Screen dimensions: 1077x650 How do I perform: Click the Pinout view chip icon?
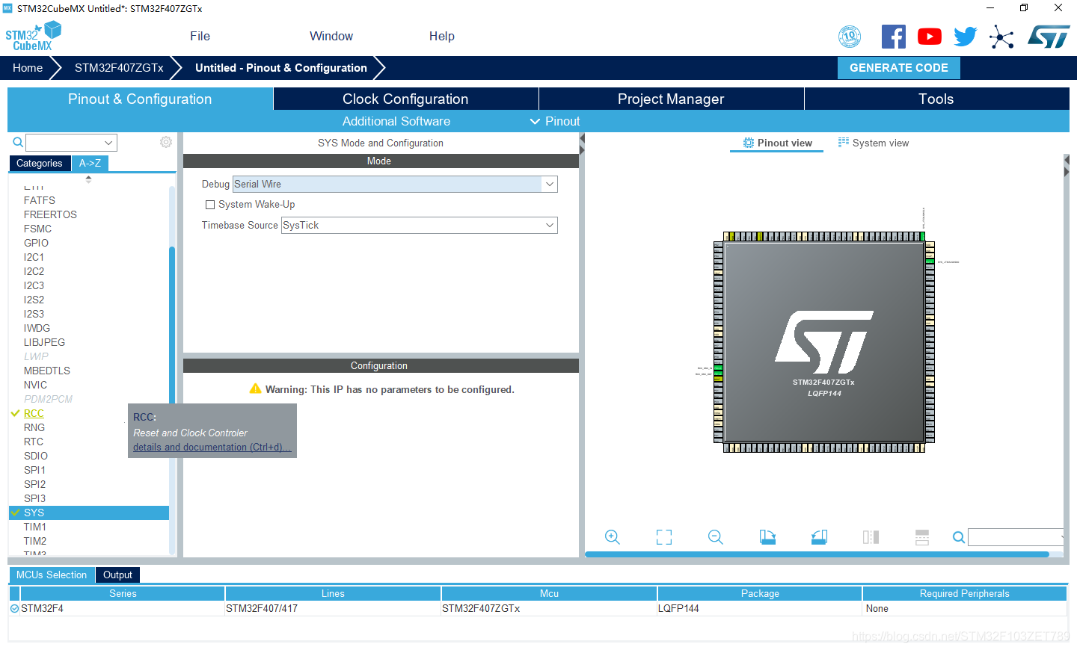click(749, 143)
